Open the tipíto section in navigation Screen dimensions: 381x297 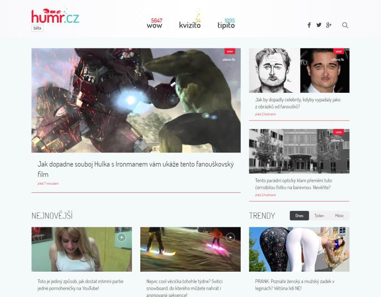[226, 24]
